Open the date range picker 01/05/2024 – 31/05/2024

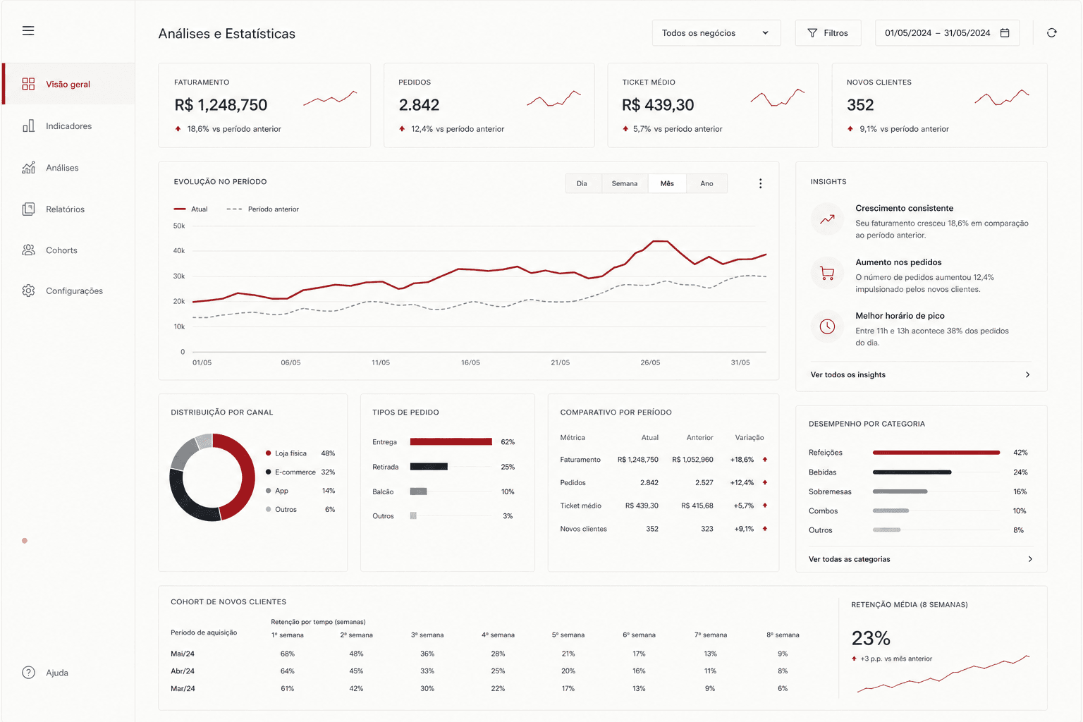pos(947,33)
